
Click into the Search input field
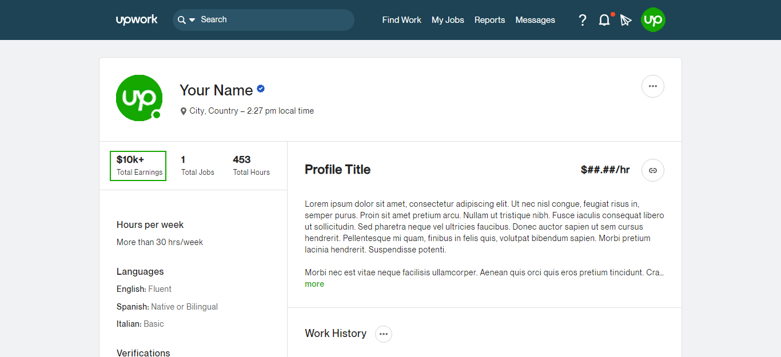coord(274,20)
